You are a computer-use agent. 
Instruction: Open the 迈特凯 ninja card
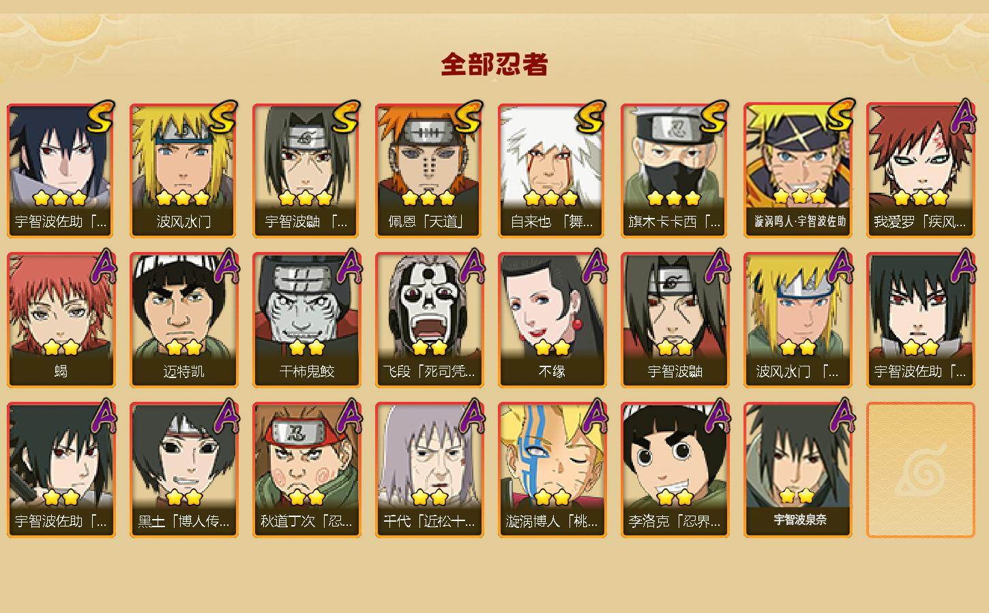(x=183, y=320)
